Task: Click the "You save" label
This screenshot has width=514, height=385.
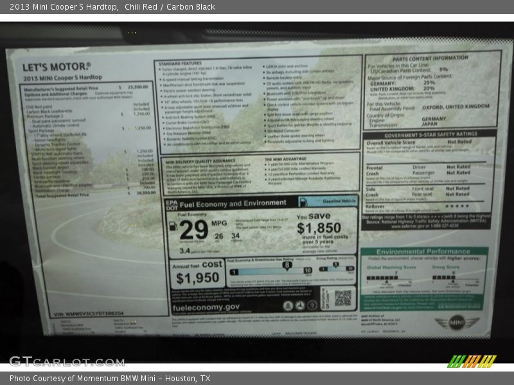Action: click(x=314, y=216)
